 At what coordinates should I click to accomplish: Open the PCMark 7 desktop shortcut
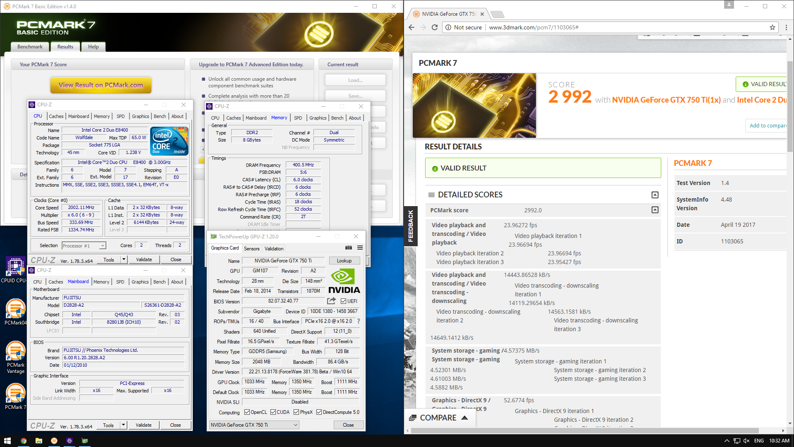pyautogui.click(x=15, y=397)
